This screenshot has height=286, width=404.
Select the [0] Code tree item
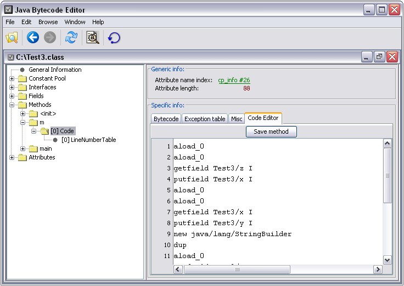point(62,131)
